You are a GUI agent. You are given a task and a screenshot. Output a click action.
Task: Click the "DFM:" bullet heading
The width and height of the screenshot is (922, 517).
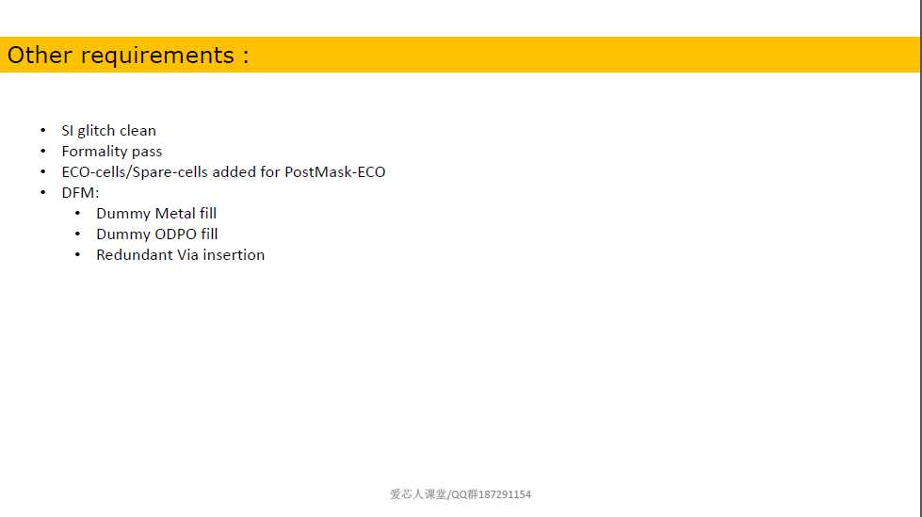[81, 193]
